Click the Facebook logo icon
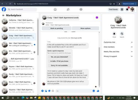The width and height of the screenshot is (138, 100). [4, 9]
